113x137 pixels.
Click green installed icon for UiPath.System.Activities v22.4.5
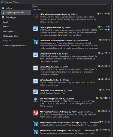point(99,27)
